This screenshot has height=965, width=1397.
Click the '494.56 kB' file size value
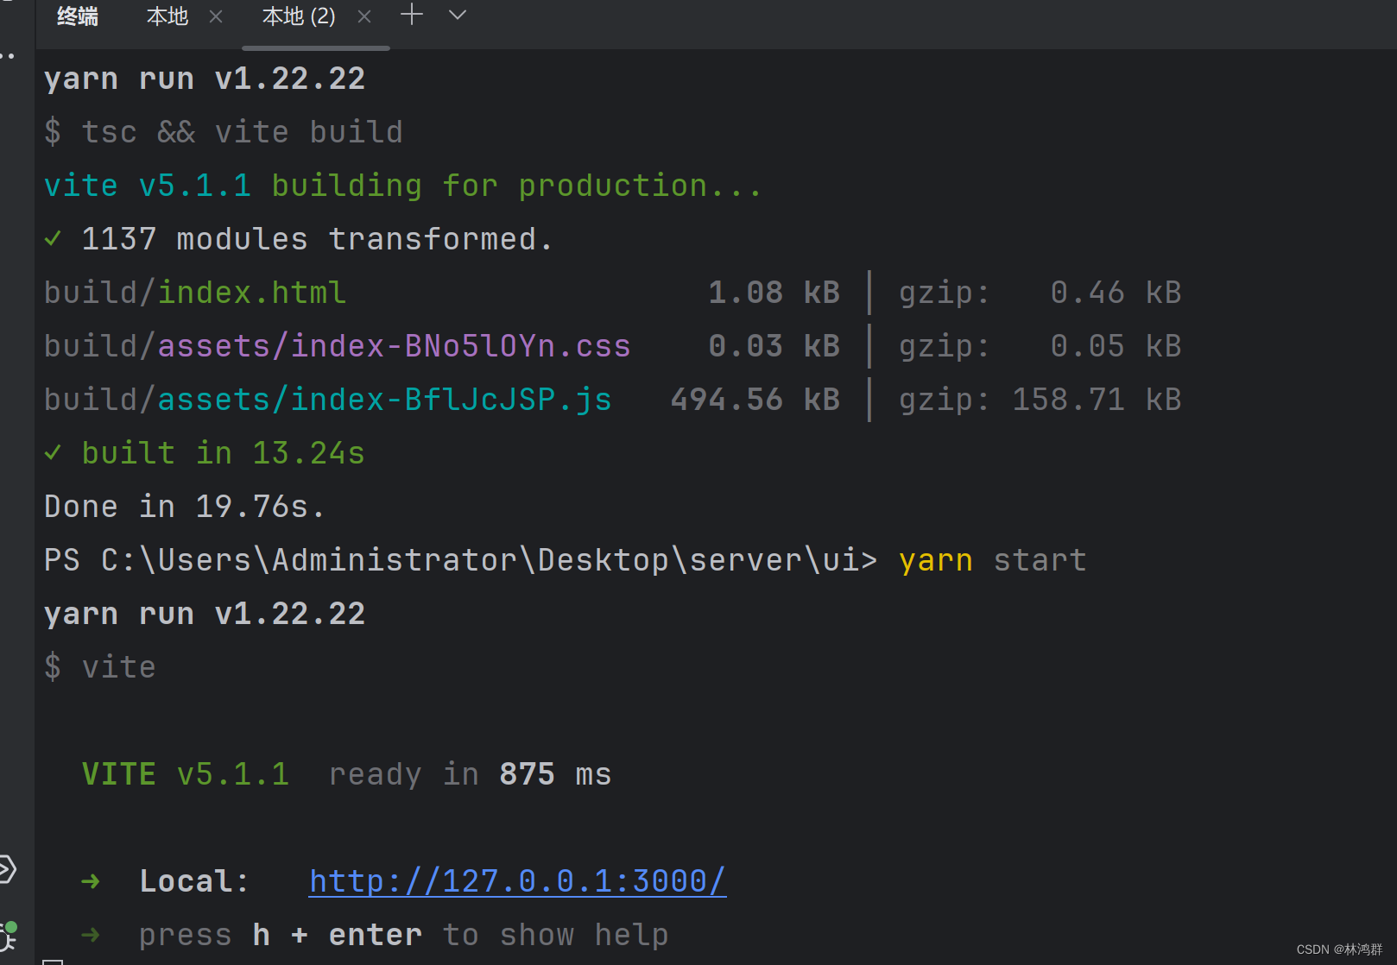755,400
